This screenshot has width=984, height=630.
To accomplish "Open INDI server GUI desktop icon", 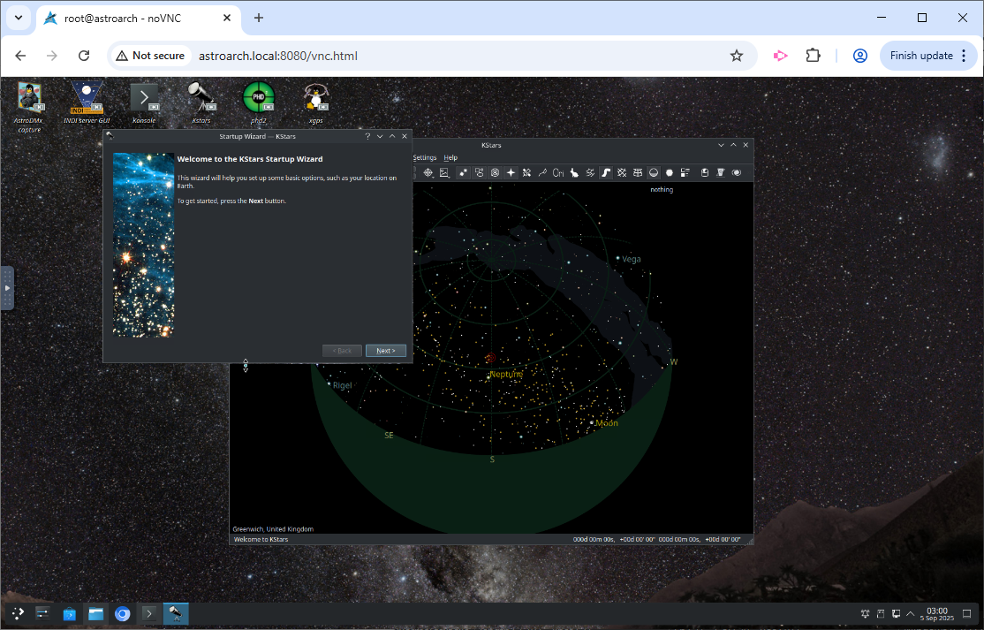I will point(87,102).
